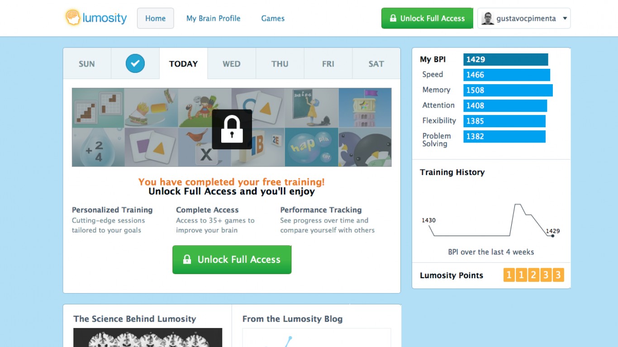Click 'The Science Behind Lumosity' heading
The image size is (618, 347).
135,319
